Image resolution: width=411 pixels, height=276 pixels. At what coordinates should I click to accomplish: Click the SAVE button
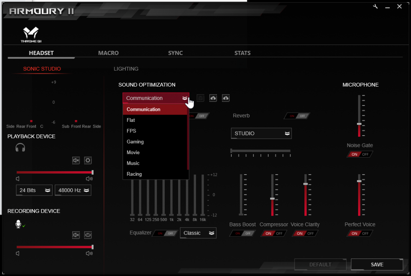[x=377, y=265]
